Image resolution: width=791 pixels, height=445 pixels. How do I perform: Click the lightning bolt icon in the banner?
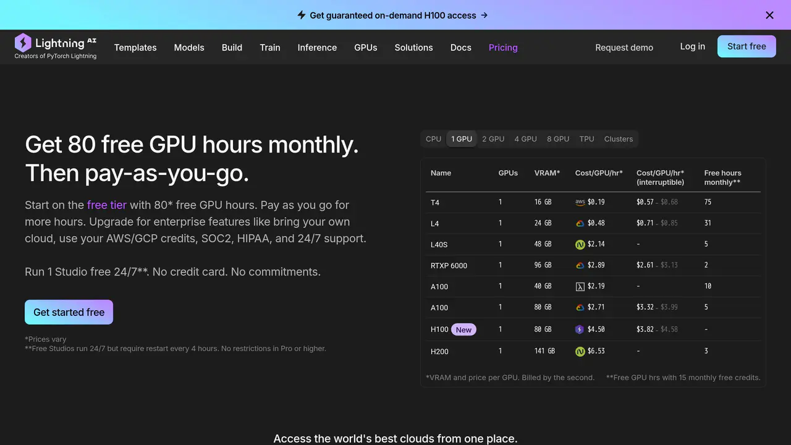coord(302,15)
